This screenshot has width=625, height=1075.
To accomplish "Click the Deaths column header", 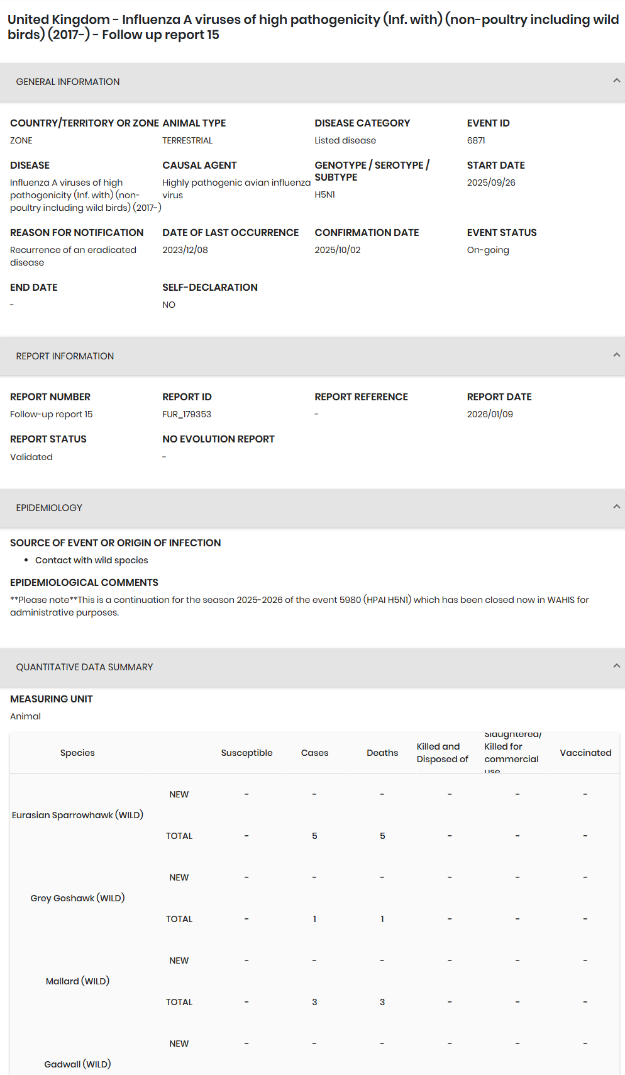I will pyautogui.click(x=382, y=753).
